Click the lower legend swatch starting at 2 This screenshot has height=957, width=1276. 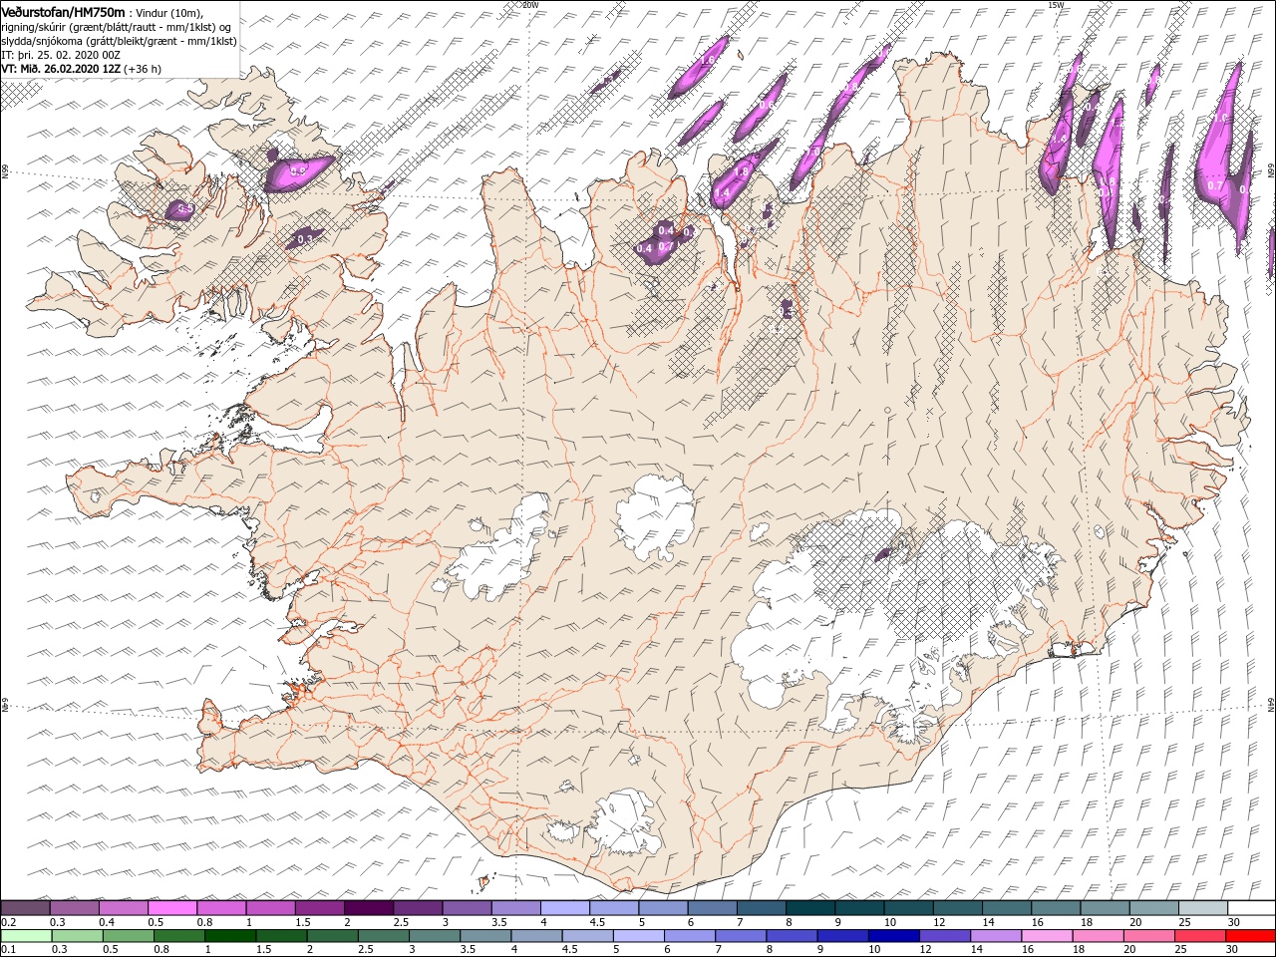(x=332, y=936)
